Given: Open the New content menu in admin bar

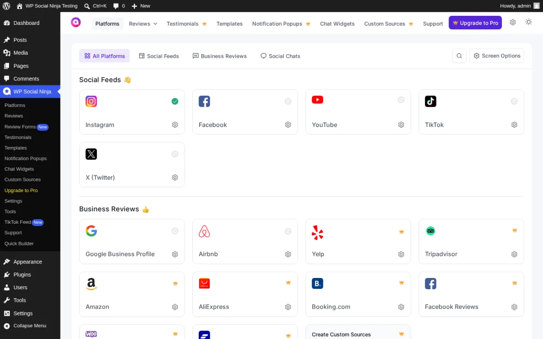Looking at the screenshot, I should [141, 6].
